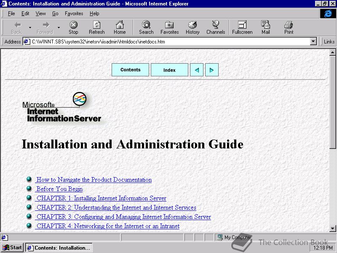
Task: Click bullet beside CHAPTER 1 link
Action: (29, 198)
